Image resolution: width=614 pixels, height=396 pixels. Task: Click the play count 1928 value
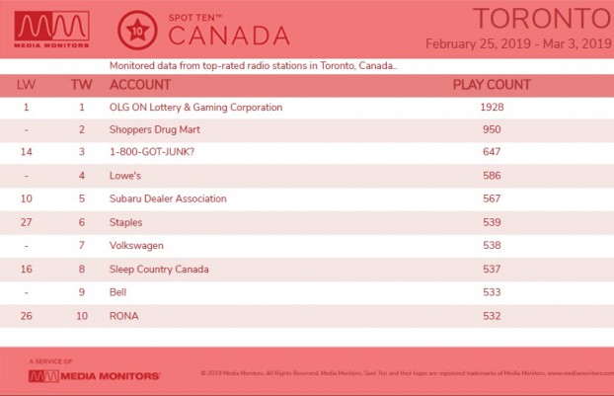tap(492, 108)
